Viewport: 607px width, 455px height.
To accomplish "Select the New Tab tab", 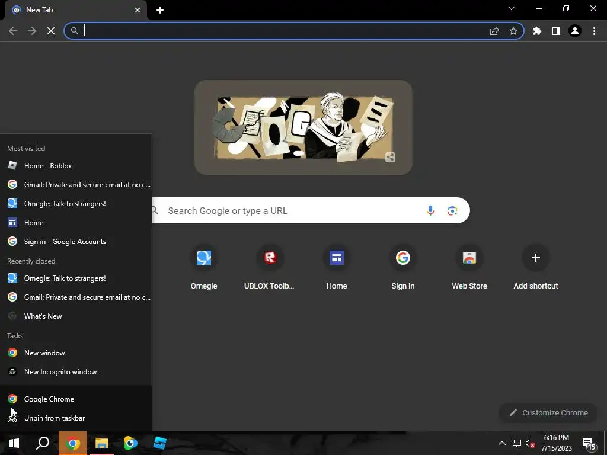I will 75,10.
